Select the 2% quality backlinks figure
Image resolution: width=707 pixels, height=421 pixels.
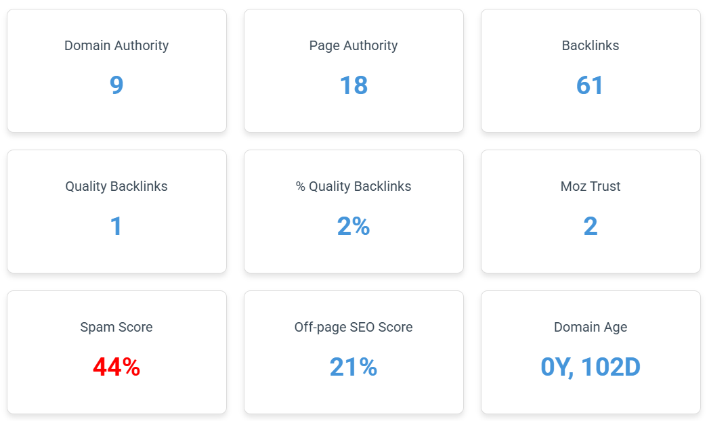click(353, 226)
